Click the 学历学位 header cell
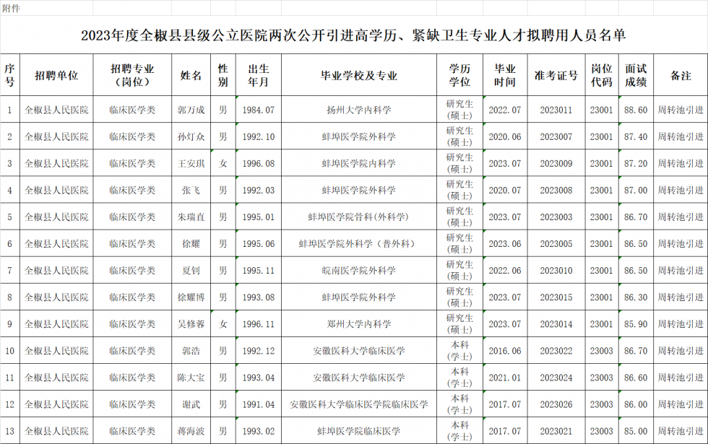This screenshot has height=444, width=708. tap(459, 75)
